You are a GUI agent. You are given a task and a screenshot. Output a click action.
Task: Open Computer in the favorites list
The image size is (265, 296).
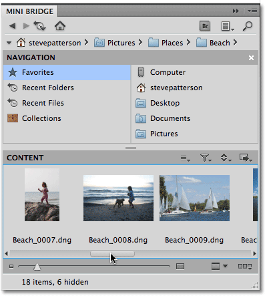click(x=194, y=72)
